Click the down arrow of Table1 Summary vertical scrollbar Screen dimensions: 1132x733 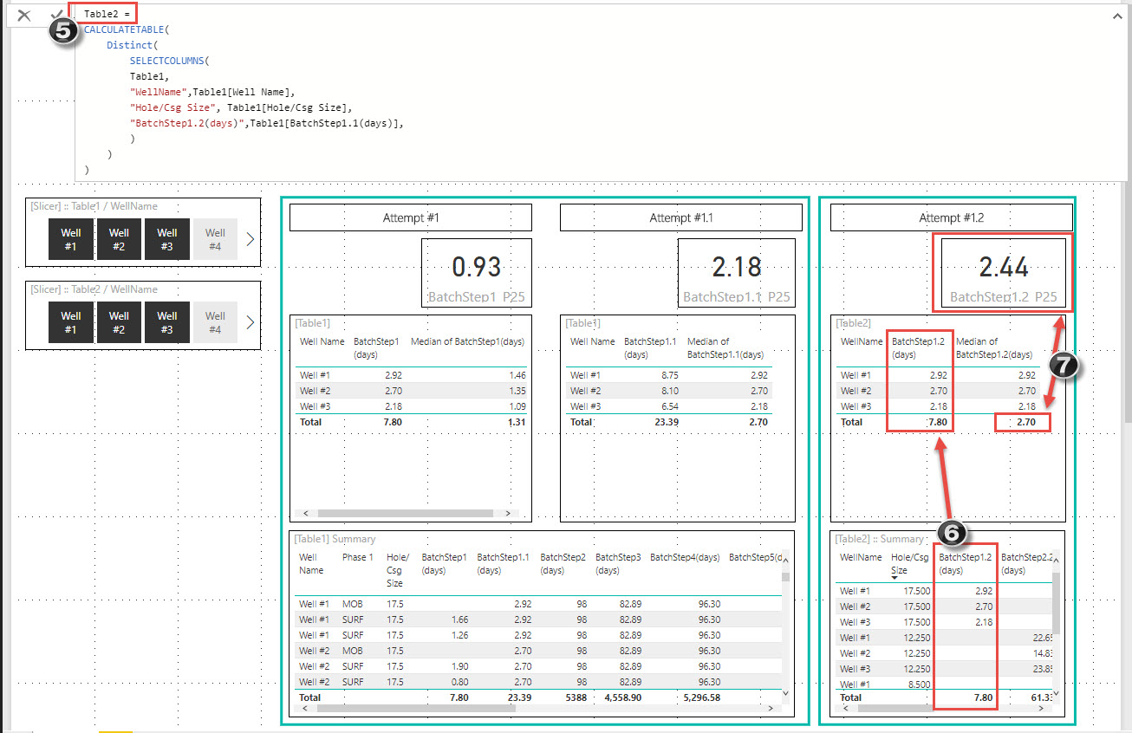pos(785,693)
